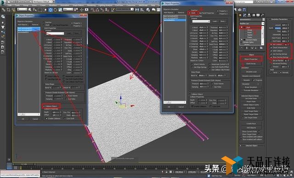The width and height of the screenshot is (294, 178).
Task: Select the Select and Move tool
Action: [51, 10]
